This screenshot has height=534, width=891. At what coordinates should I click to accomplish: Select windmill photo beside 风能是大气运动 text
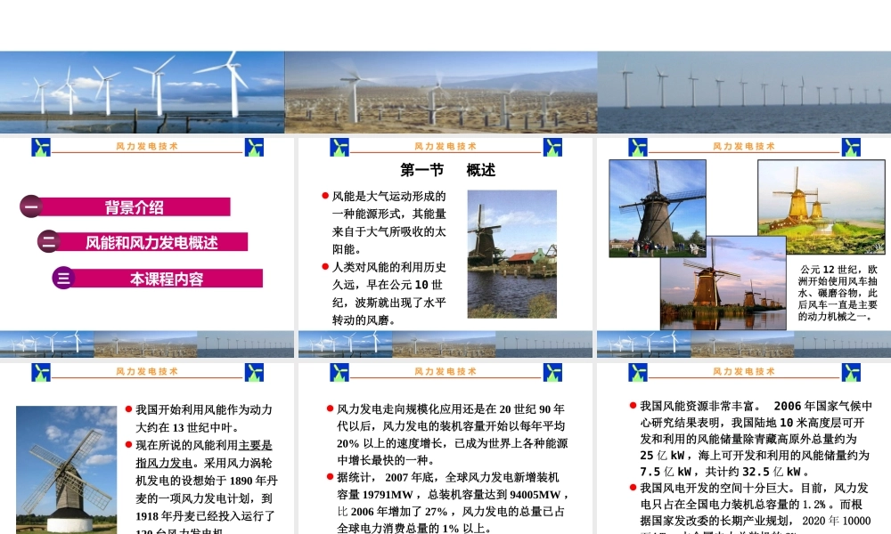click(511, 254)
